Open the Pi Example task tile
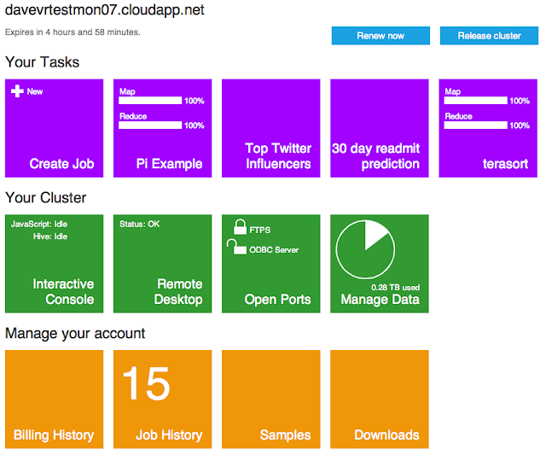546x461 pixels. point(162,128)
